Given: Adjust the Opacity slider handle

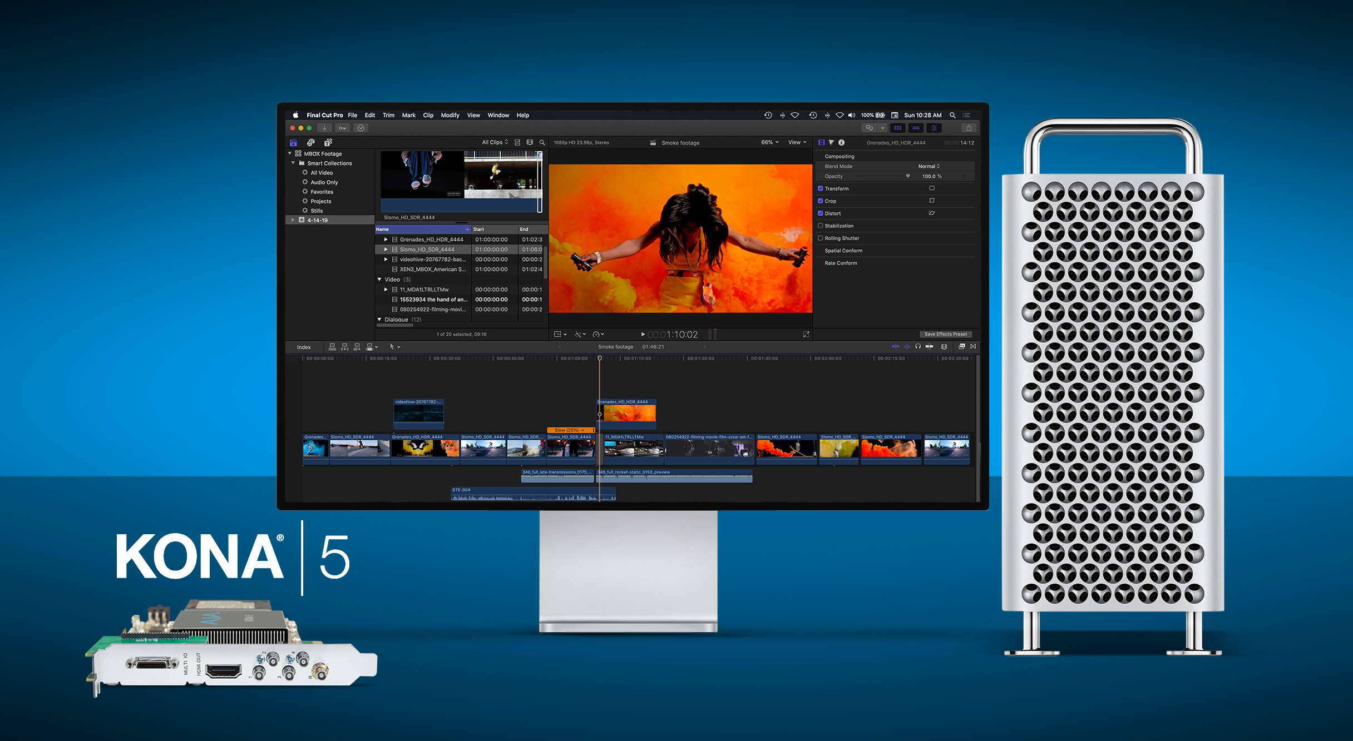Looking at the screenshot, I should [908, 176].
